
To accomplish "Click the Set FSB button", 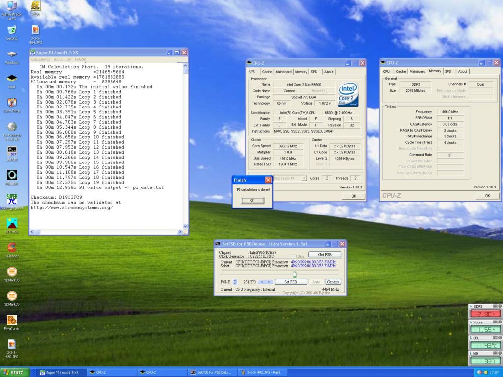I will [x=291, y=282].
